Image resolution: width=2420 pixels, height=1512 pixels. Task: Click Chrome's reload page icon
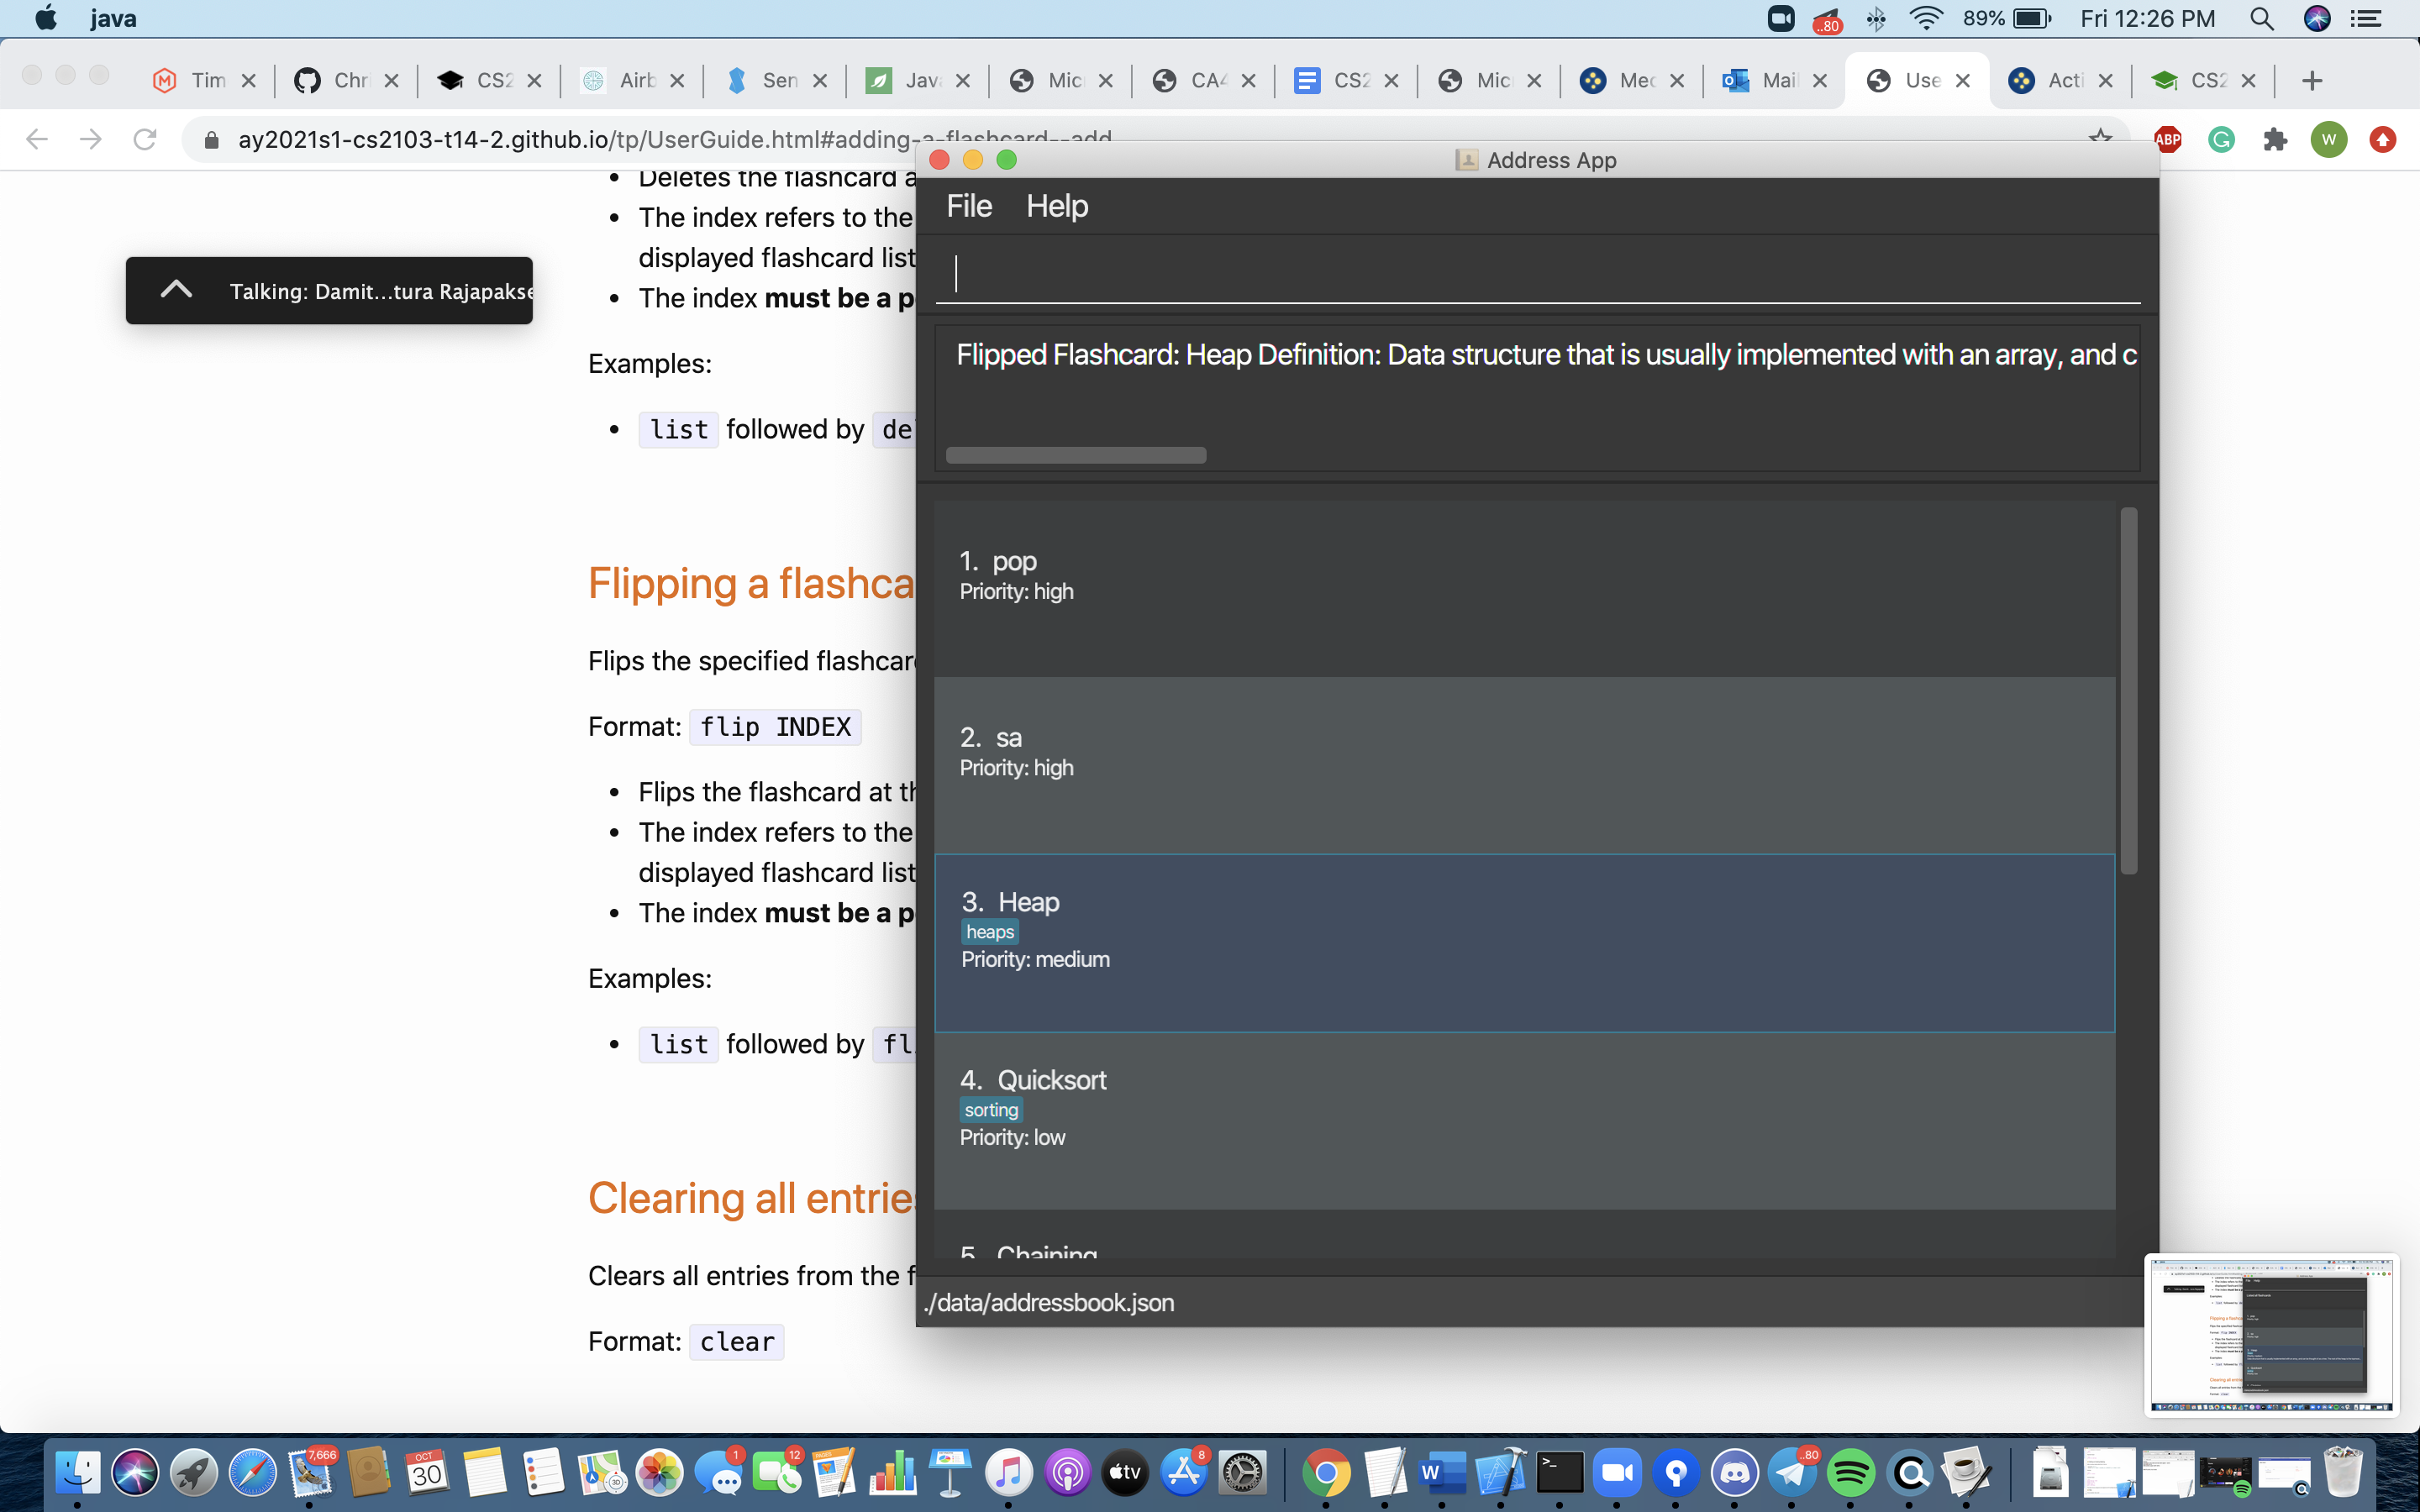point(145,139)
